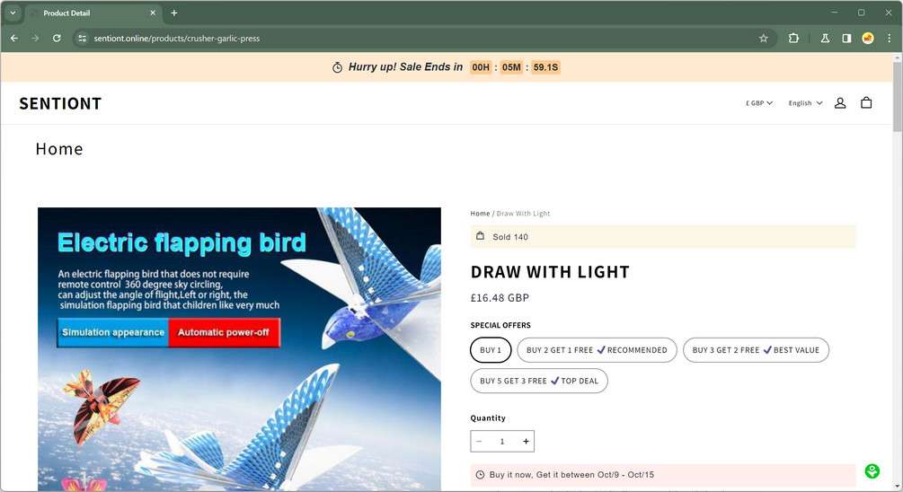
Task: Open the English language dropdown
Action: [805, 103]
